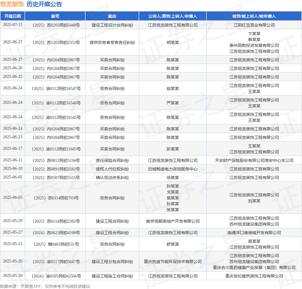Screen dimensions: 302x289
Task: Click defendant name 刘某某
Action: 254,201
